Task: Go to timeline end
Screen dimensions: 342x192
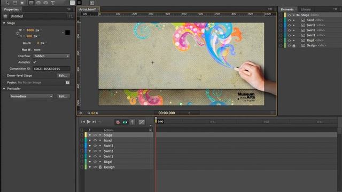Action: (x=94, y=122)
